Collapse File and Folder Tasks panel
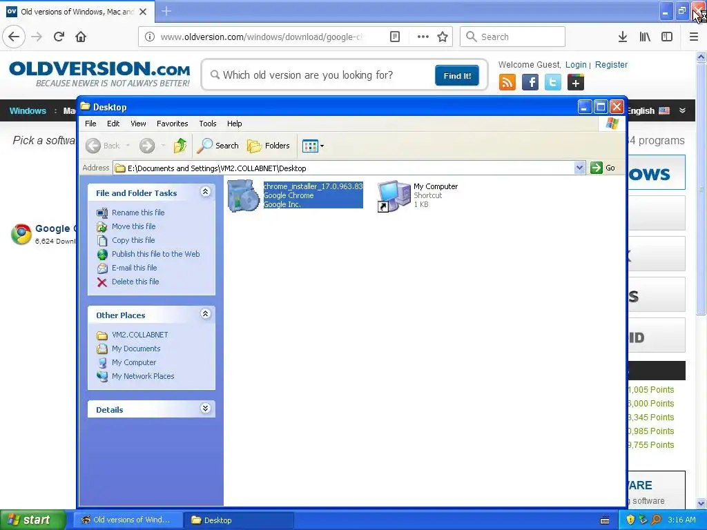Viewport: 707px width, 530px height. (205, 192)
